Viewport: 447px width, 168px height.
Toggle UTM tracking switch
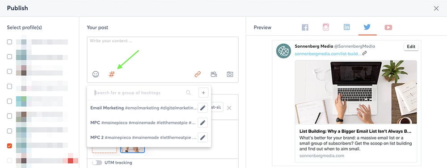(97, 163)
